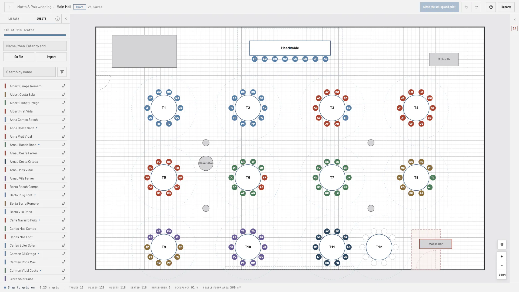519x292 pixels.
Task: Click the Search by name field
Action: tap(29, 72)
